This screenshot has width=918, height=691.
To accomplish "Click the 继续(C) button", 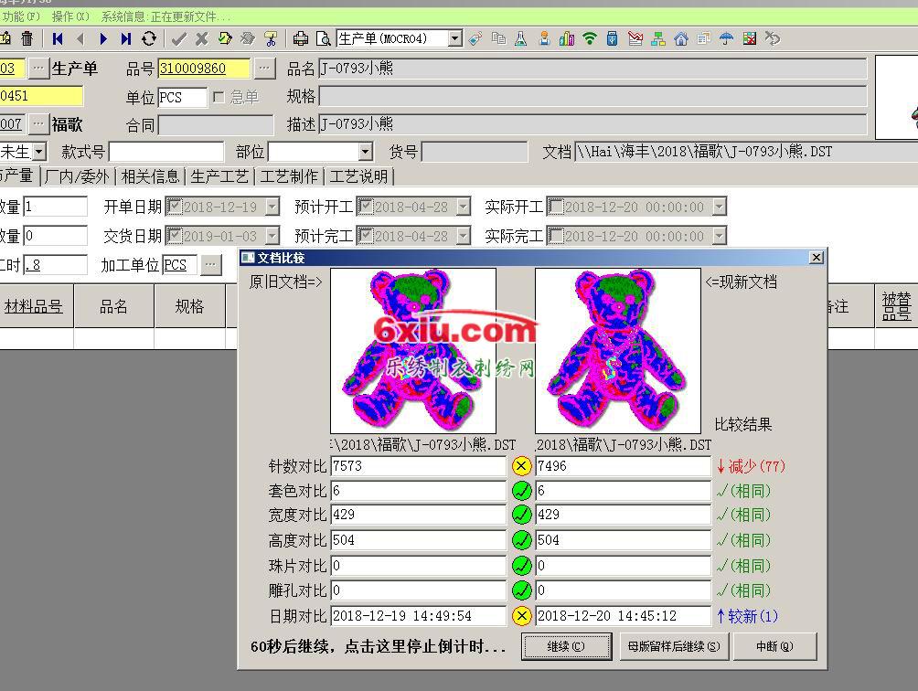I will tap(566, 646).
